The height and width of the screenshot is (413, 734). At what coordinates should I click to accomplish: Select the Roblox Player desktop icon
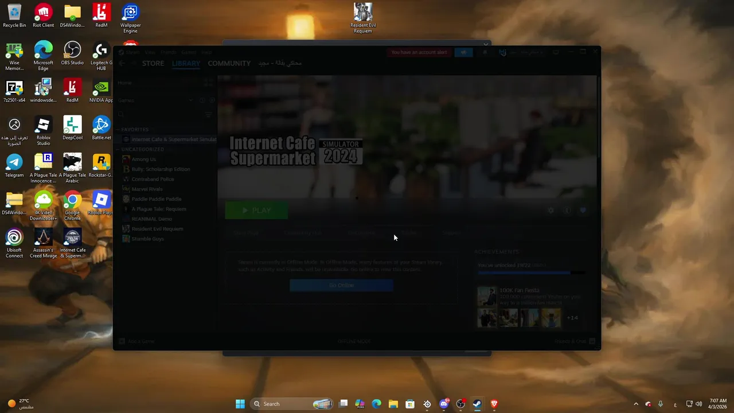101,204
